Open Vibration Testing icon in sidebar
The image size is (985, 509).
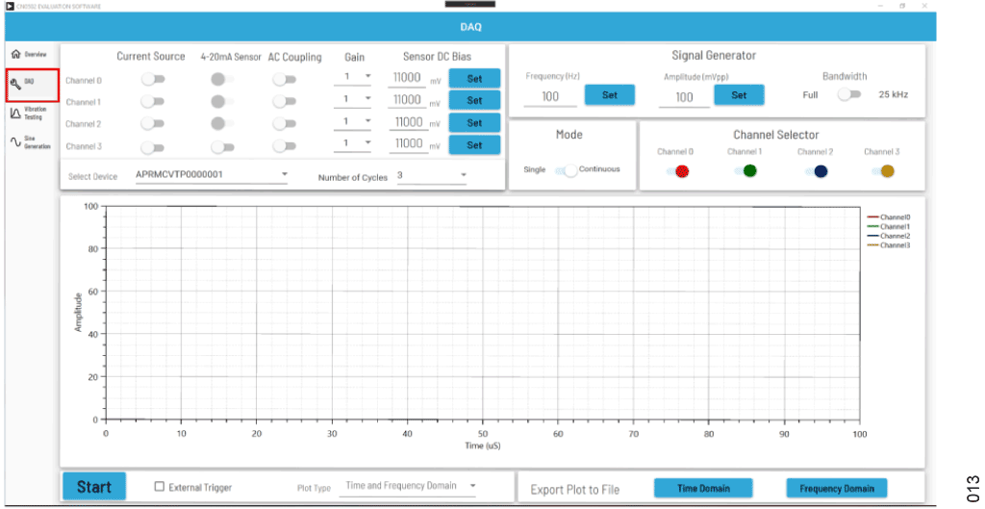tap(15, 114)
